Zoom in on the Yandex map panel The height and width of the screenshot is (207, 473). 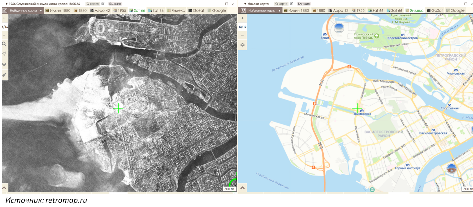tap(242, 18)
